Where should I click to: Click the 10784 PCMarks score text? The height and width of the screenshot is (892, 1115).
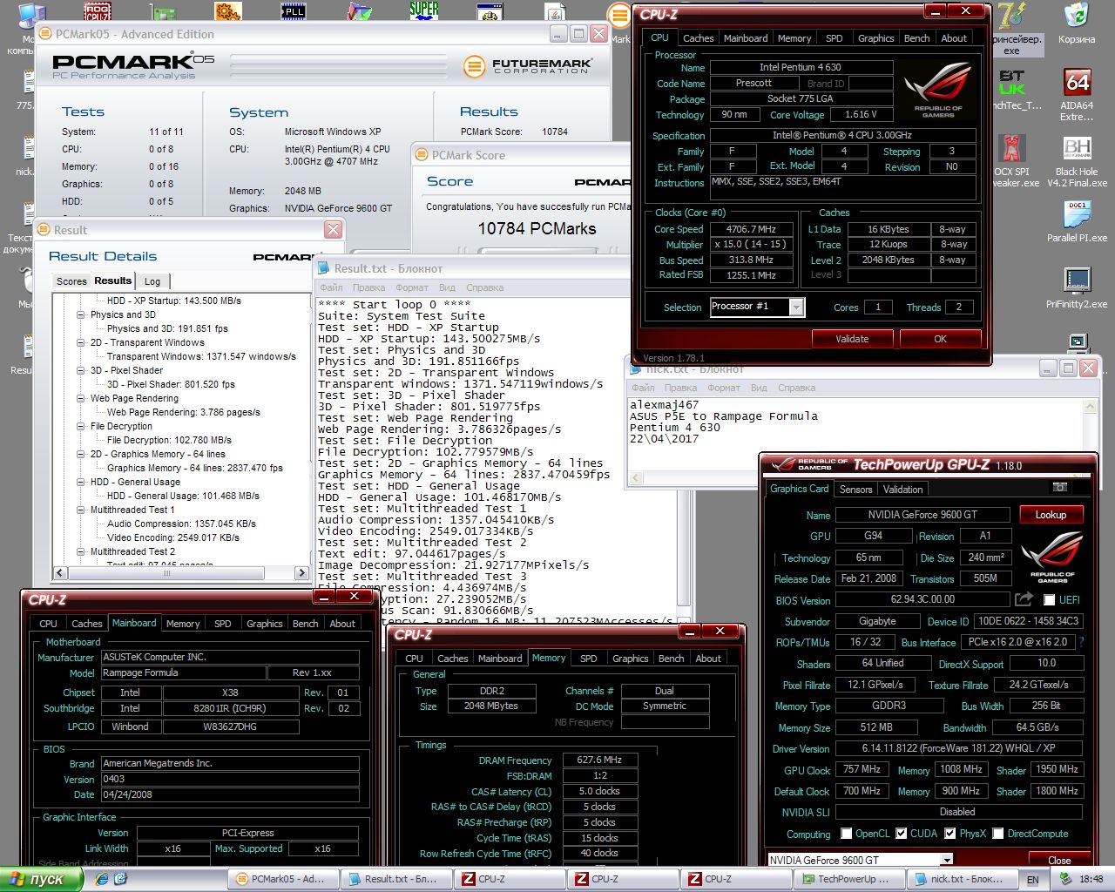click(x=537, y=229)
